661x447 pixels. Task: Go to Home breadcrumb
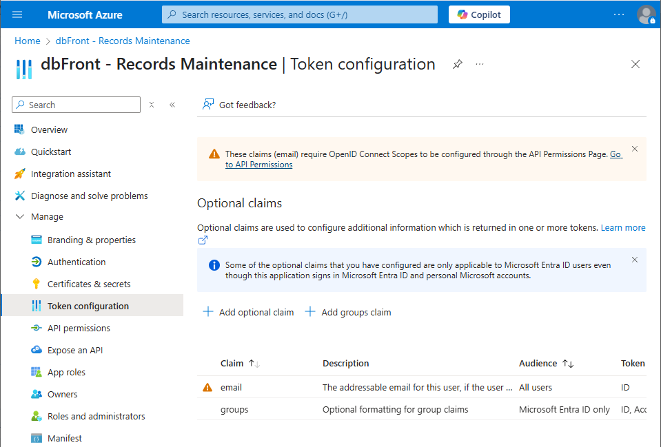(x=28, y=41)
